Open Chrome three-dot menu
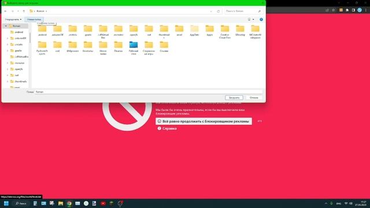 [x=366, y=10]
